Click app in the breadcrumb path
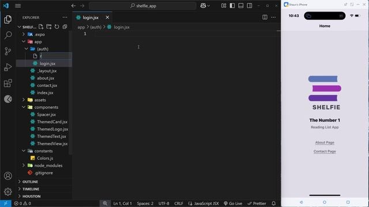The width and height of the screenshot is (369, 207). click(x=81, y=27)
